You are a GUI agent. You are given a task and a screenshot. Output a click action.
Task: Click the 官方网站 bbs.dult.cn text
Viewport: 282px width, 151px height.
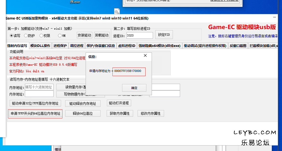[x=27, y=71]
